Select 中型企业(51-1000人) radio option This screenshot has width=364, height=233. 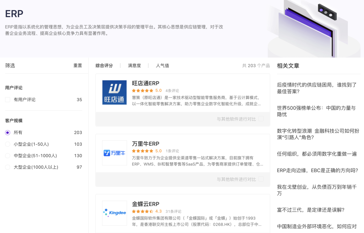coord(8,156)
